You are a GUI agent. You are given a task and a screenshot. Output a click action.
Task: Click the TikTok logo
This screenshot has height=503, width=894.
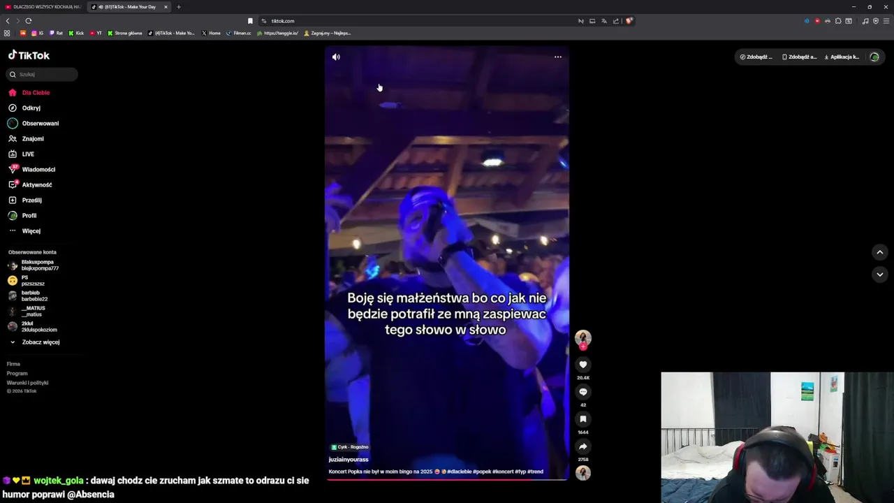[29, 55]
